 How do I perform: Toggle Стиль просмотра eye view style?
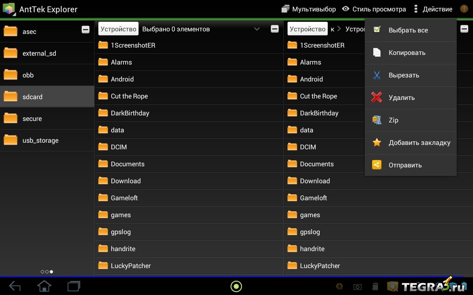374,9
